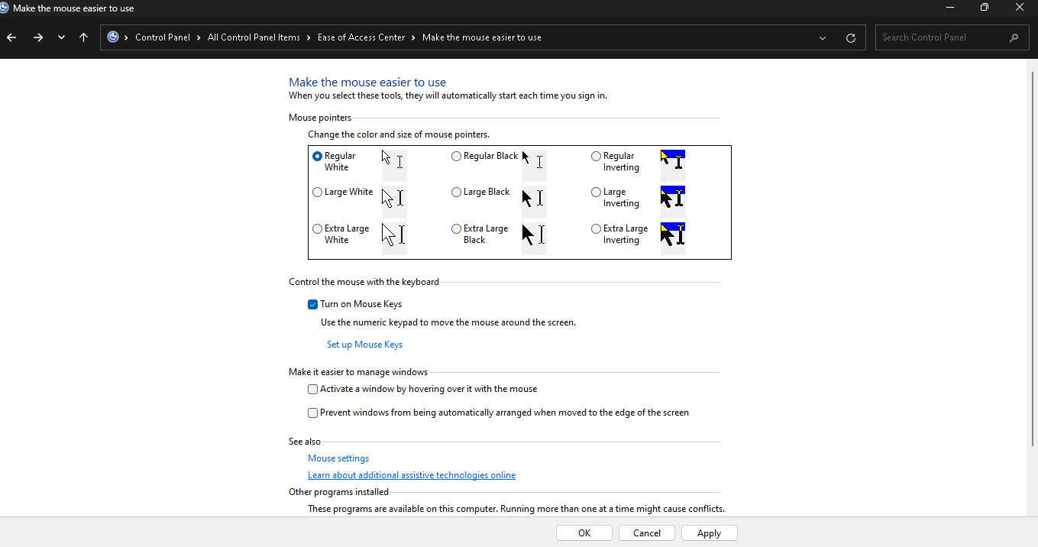Screen dimensions: 1038x547
Task: Click the search magnifier icon
Action: coord(1014,37)
